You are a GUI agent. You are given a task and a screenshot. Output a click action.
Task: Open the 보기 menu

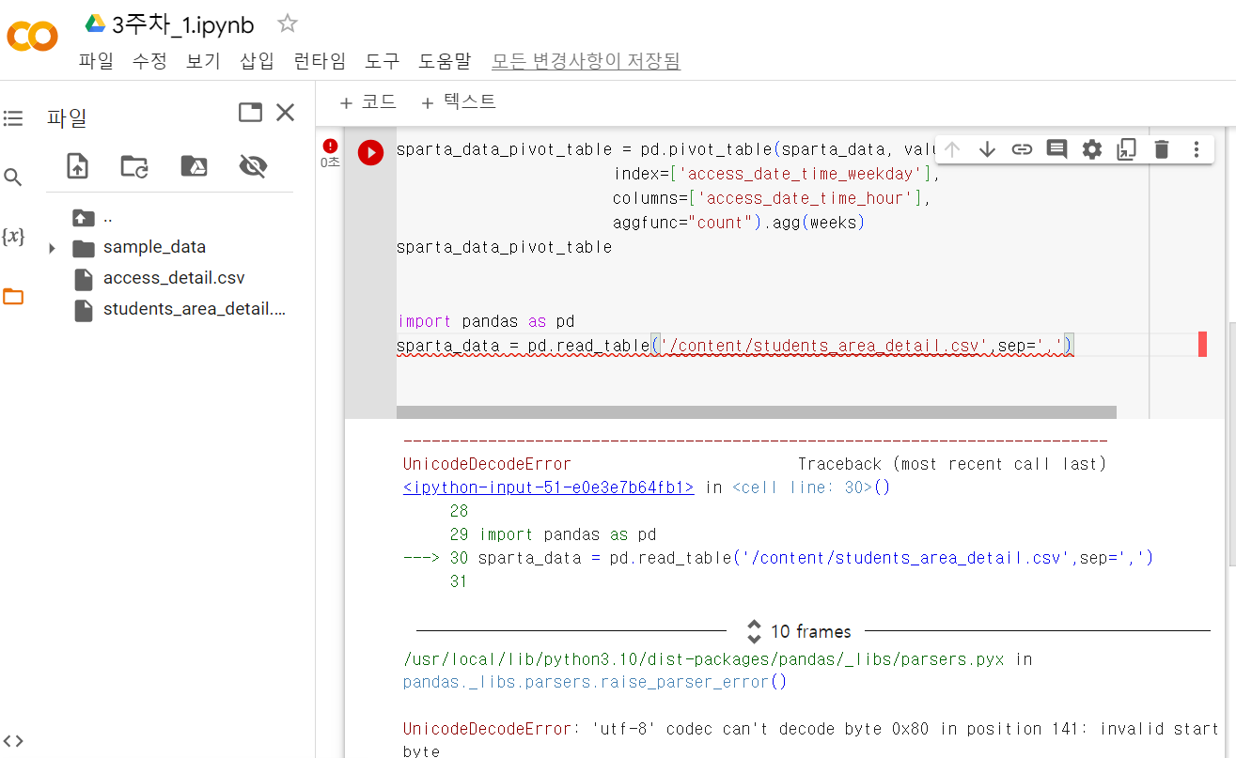(203, 61)
